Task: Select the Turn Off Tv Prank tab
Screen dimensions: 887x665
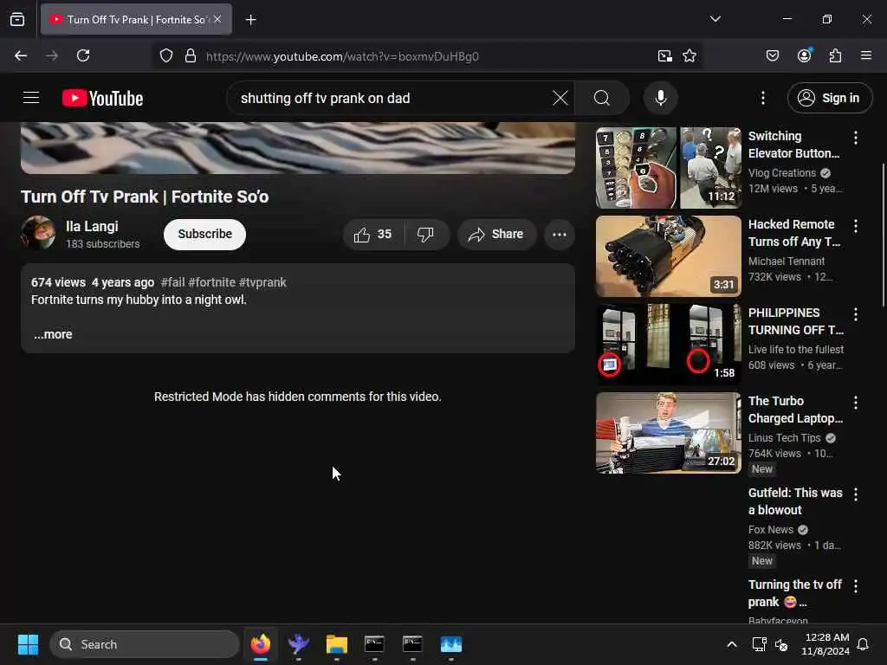Action: 136,20
